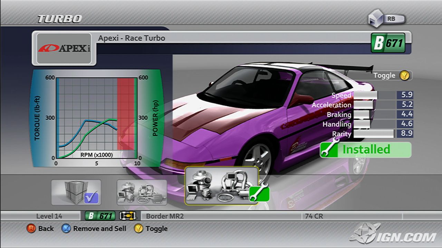This screenshot has height=248, width=442.
Task: Select the highlighted race turbo kit thumbnail
Action: [x=222, y=186]
